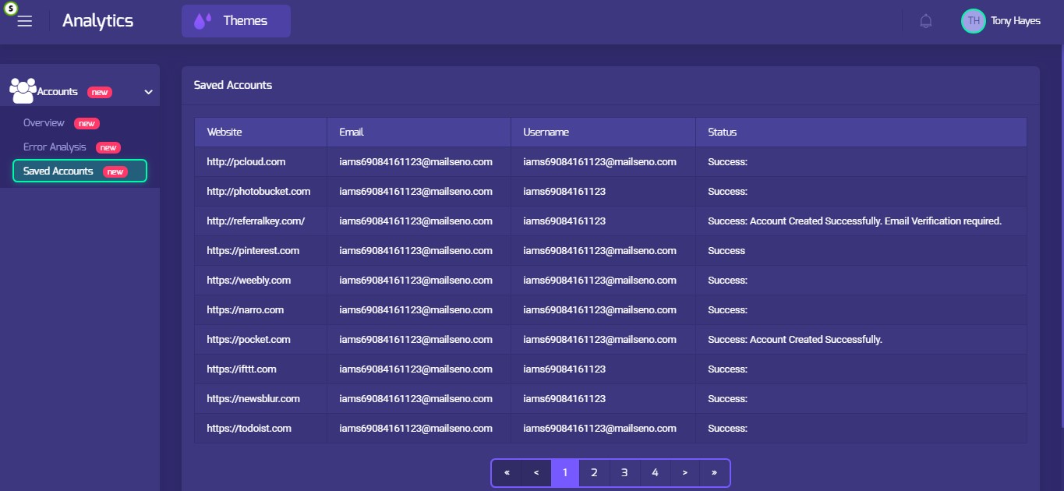Click the Analytics title
This screenshot has height=491, width=1064.
[x=97, y=21]
